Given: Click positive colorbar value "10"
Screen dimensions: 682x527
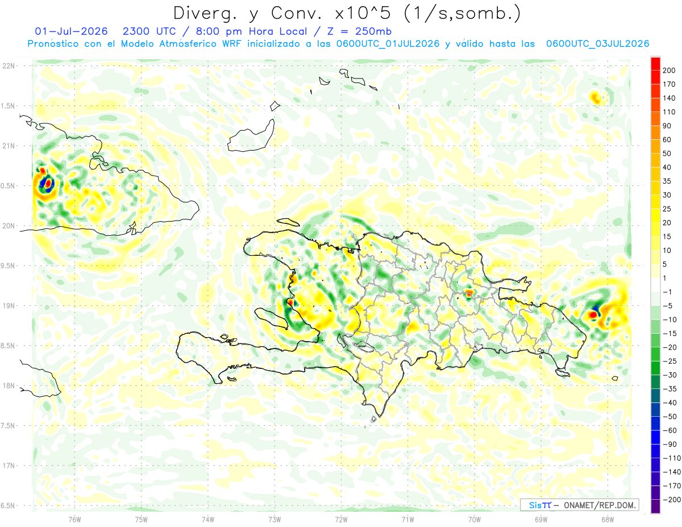Looking at the screenshot, I should pyautogui.click(x=667, y=250).
